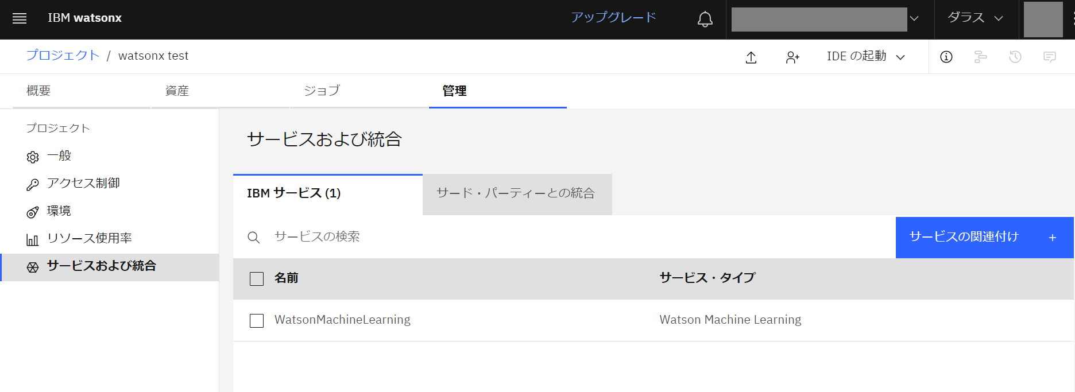Viewport: 1075px width, 392px height.
Task: Expand the IDE の起動 dropdown
Action: click(x=865, y=56)
